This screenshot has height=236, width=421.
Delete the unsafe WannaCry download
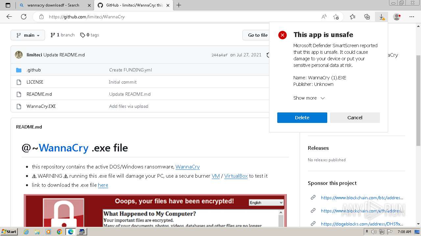coord(302,118)
